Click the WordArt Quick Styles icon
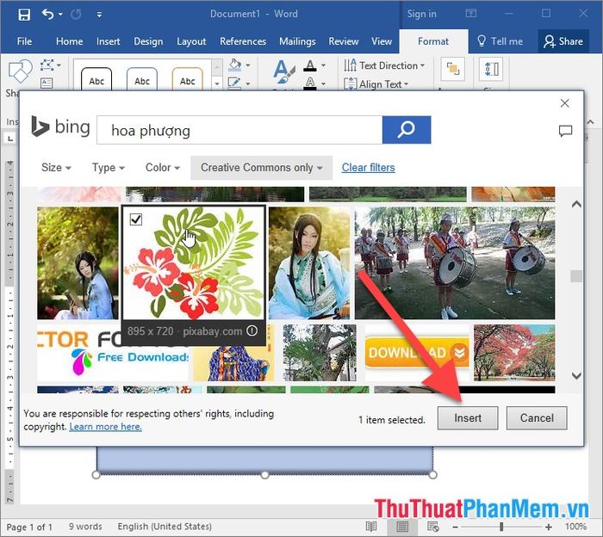603x537 pixels. point(283,73)
